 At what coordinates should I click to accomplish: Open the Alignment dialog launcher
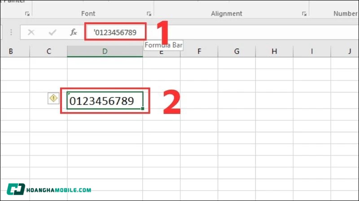point(304,14)
